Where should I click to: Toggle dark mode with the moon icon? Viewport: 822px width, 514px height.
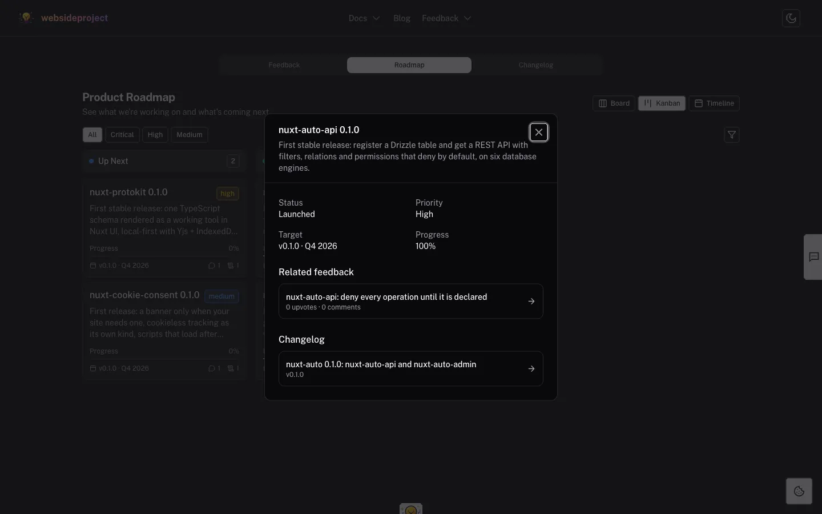[791, 18]
